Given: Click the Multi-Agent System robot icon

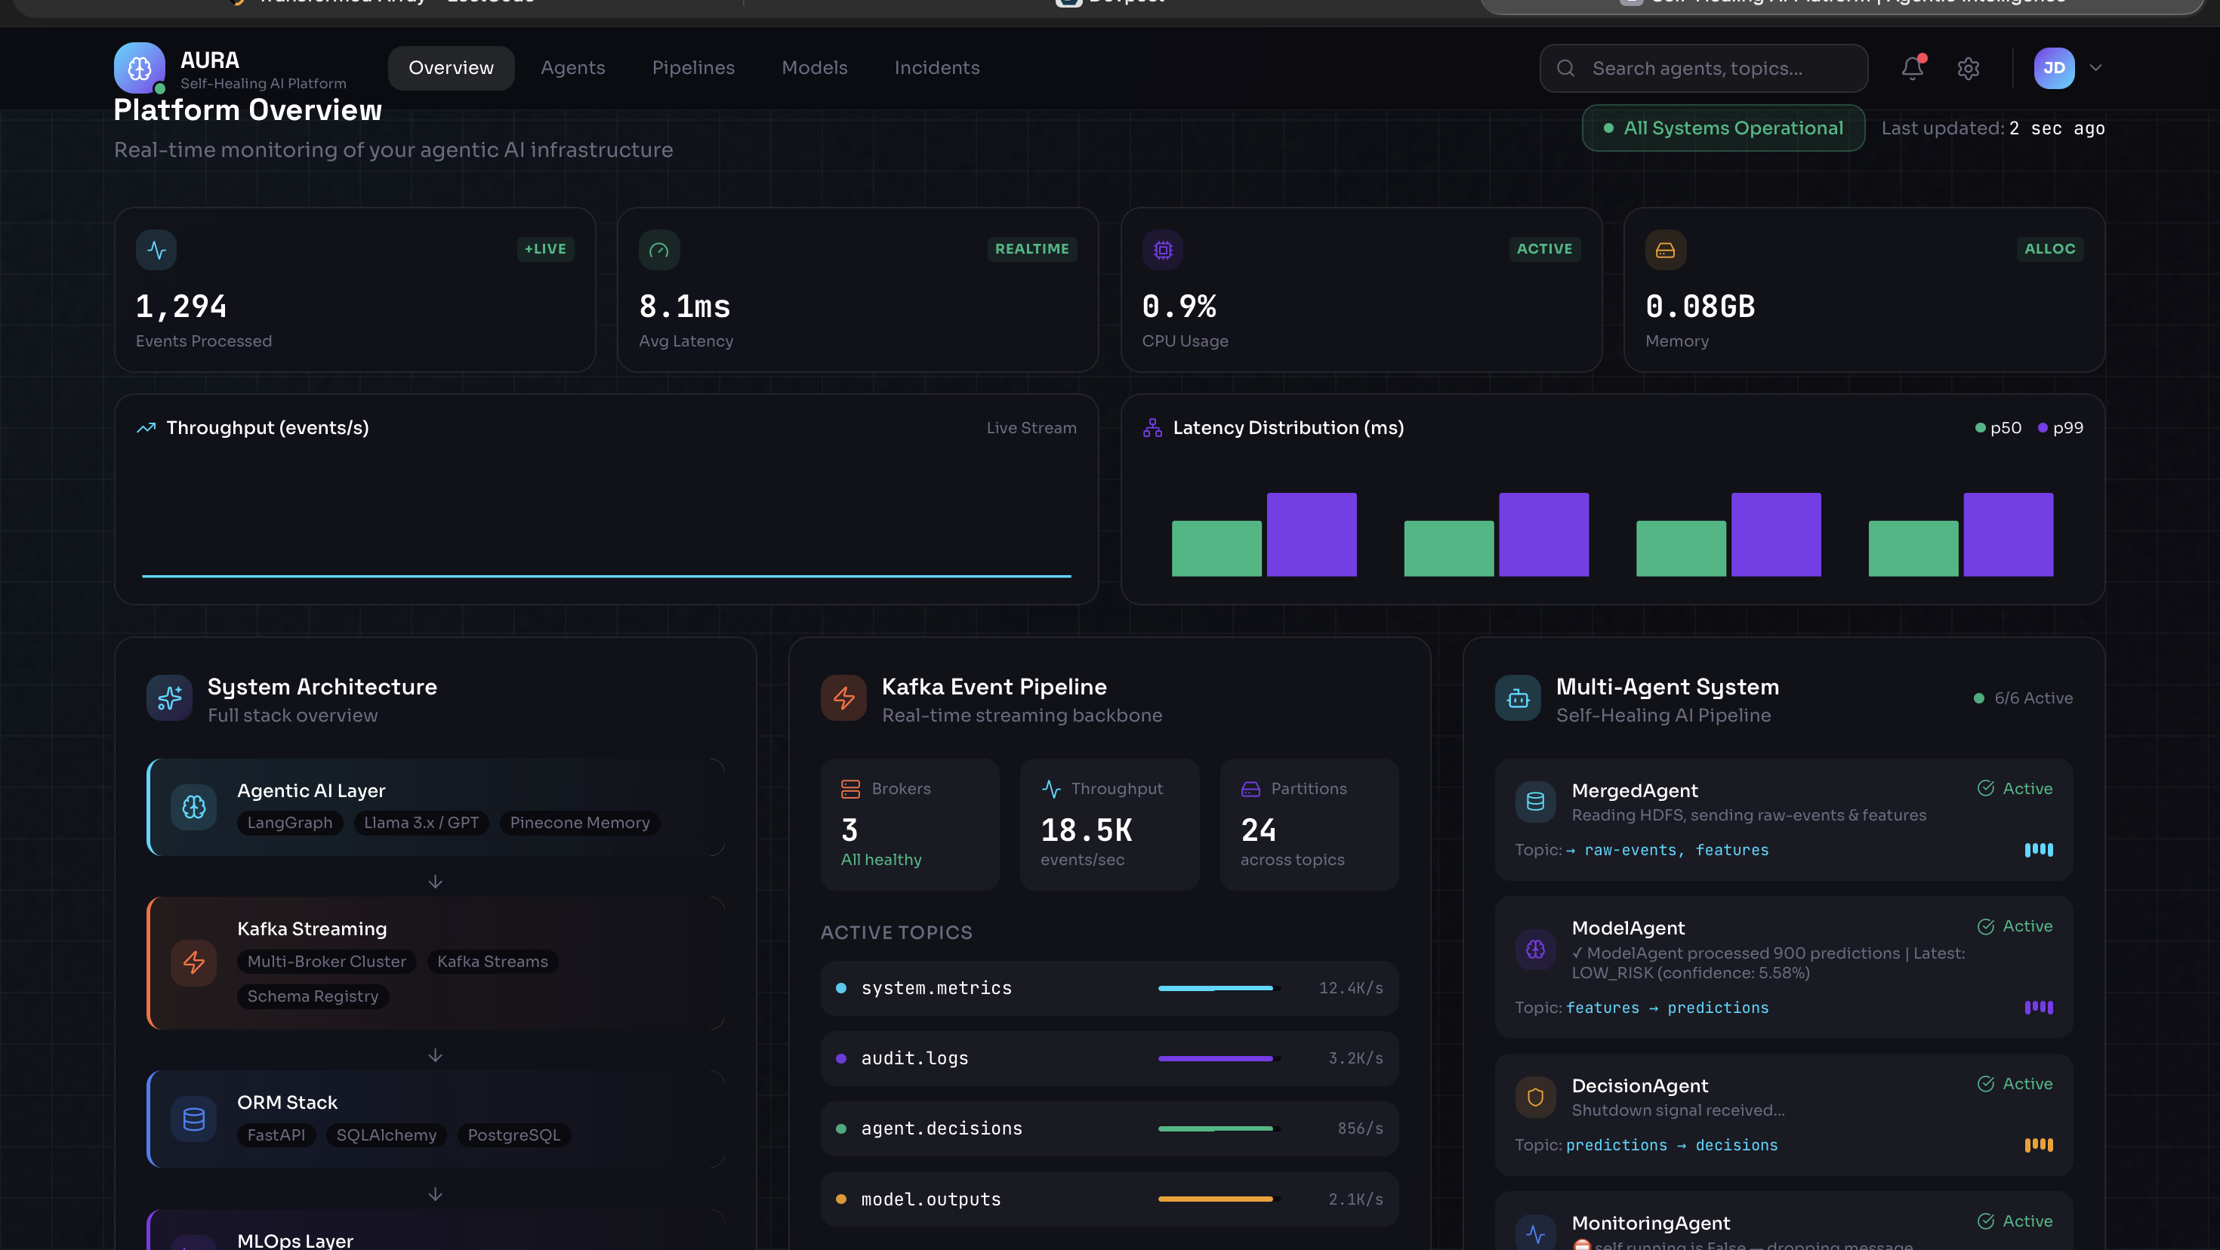Looking at the screenshot, I should (1518, 697).
